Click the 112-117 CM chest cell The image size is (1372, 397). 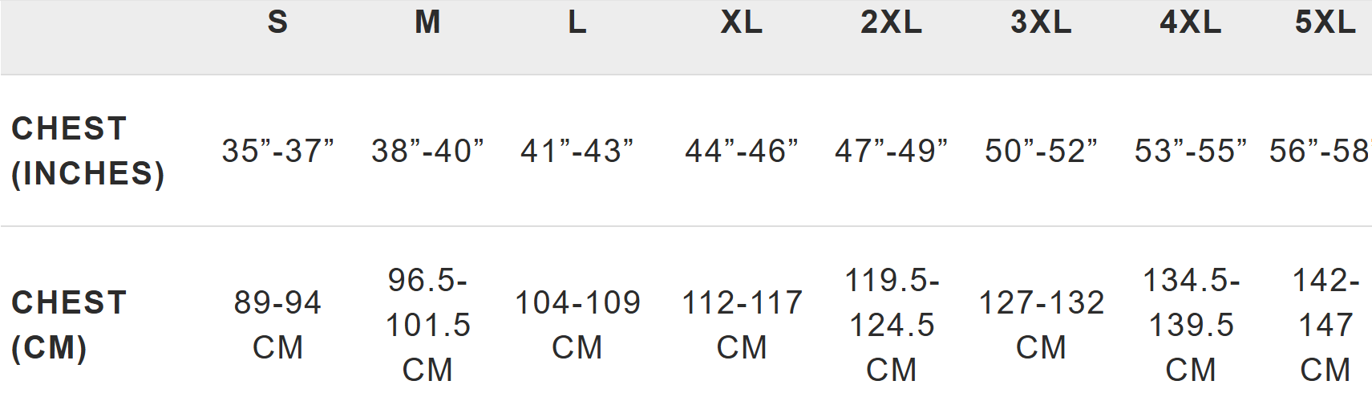tap(742, 325)
